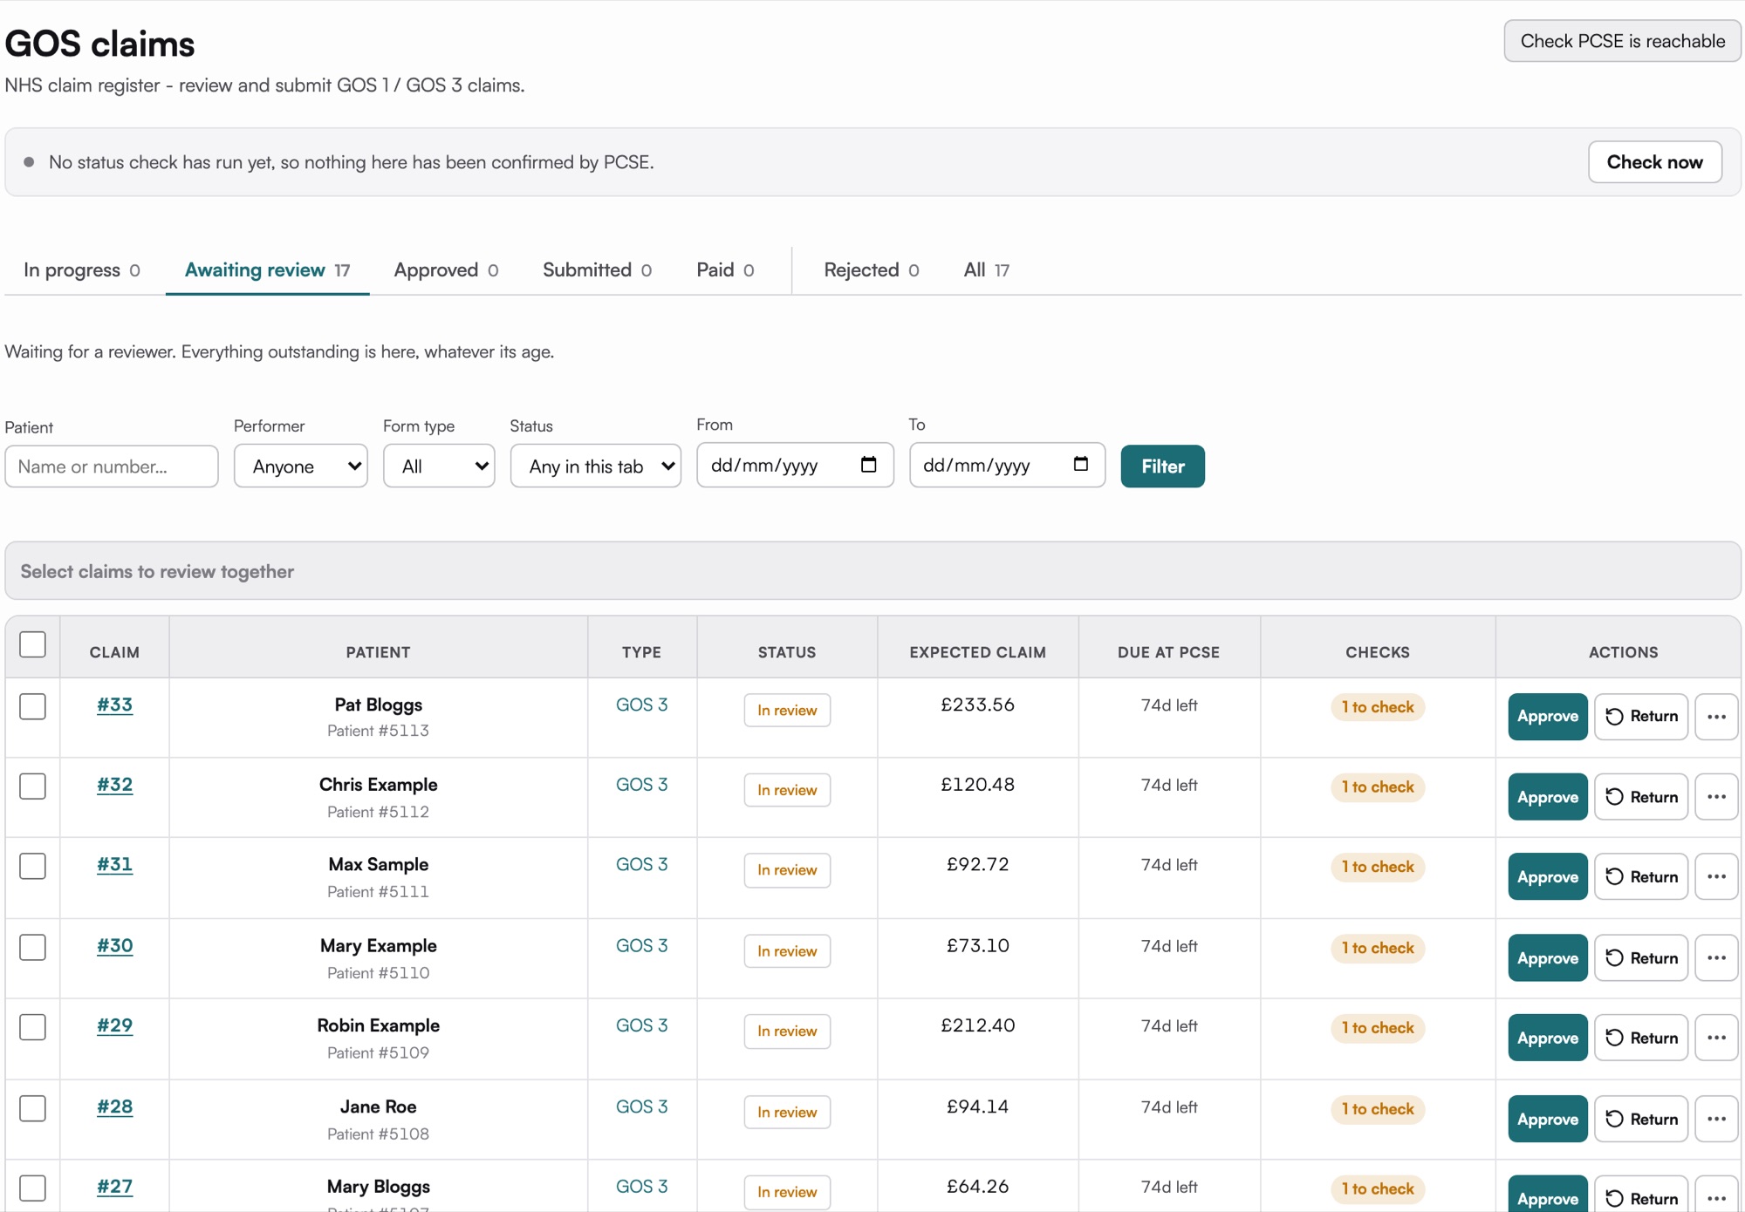Apply filters with the Filter button
The image size is (1745, 1212).
click(x=1162, y=466)
